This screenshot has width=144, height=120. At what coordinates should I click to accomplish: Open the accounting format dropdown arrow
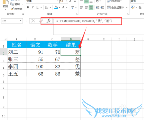tap(136, 7)
